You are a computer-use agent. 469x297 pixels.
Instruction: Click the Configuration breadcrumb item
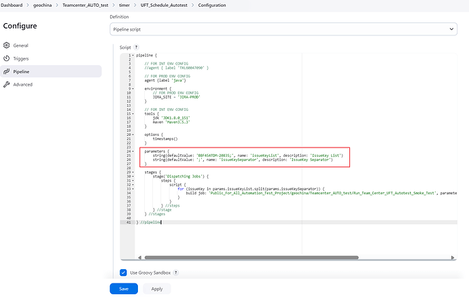pos(212,5)
